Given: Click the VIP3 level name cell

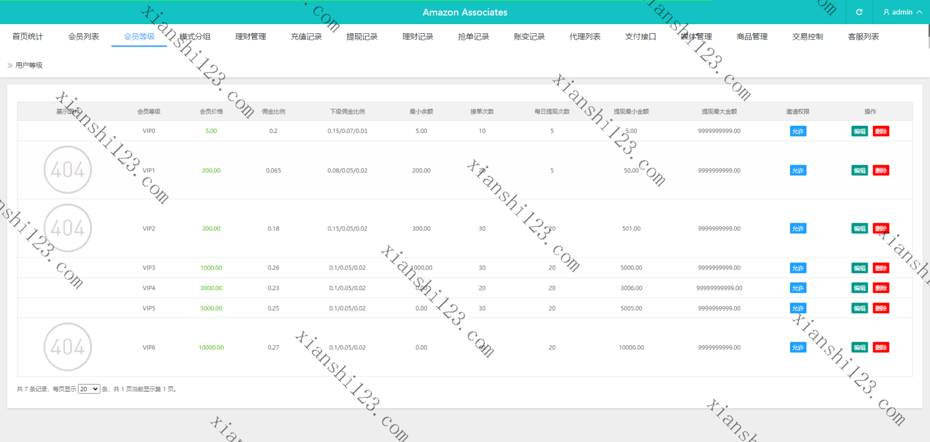Looking at the screenshot, I should 149,268.
